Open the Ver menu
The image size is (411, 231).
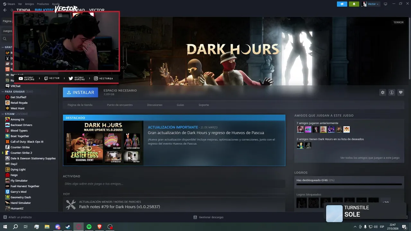pos(20,4)
